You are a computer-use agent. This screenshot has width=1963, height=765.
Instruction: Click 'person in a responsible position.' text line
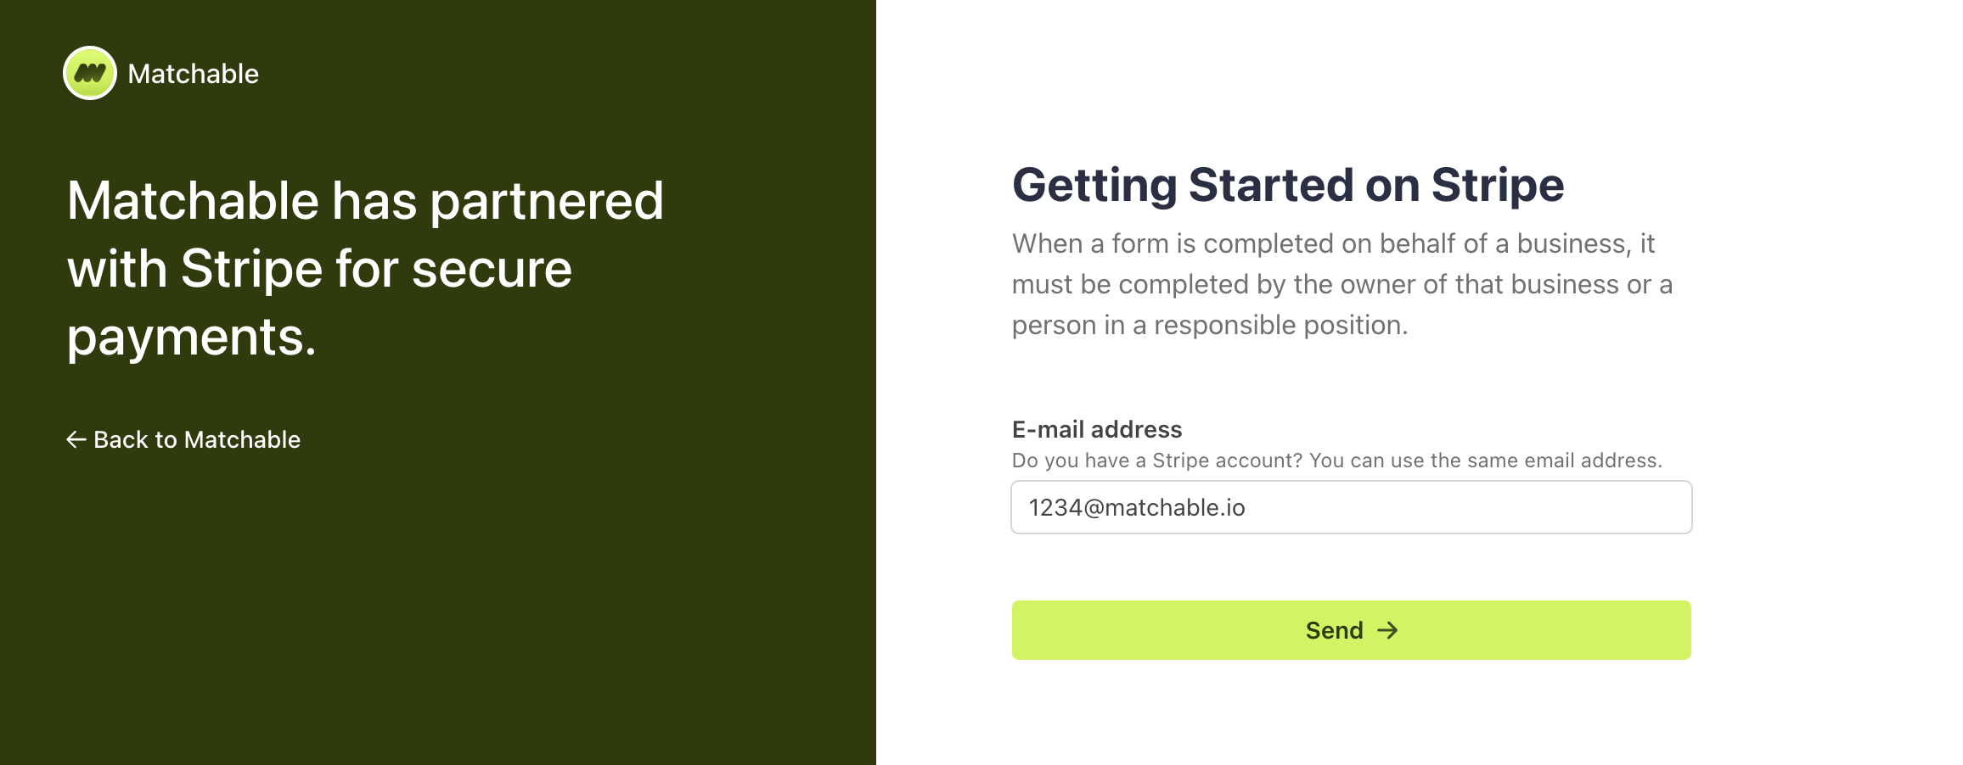click(1209, 325)
